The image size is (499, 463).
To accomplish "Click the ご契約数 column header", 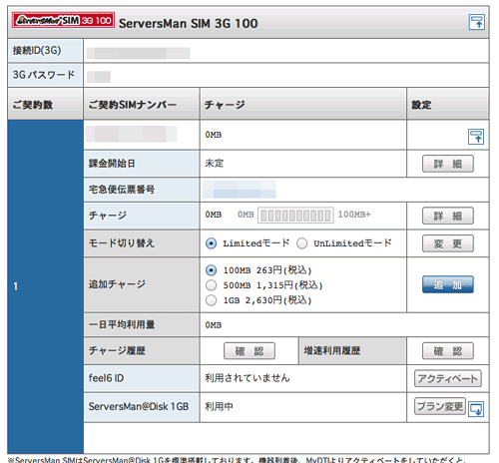I will 45,104.
